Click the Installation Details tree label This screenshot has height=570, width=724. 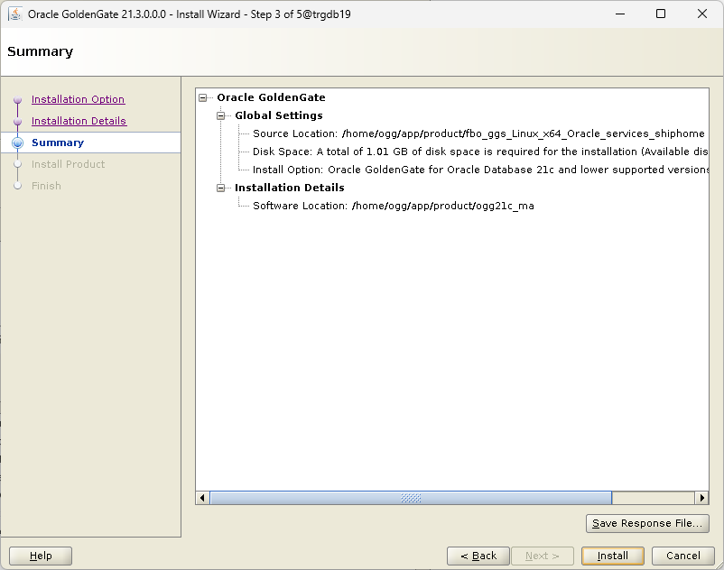pyautogui.click(x=290, y=188)
